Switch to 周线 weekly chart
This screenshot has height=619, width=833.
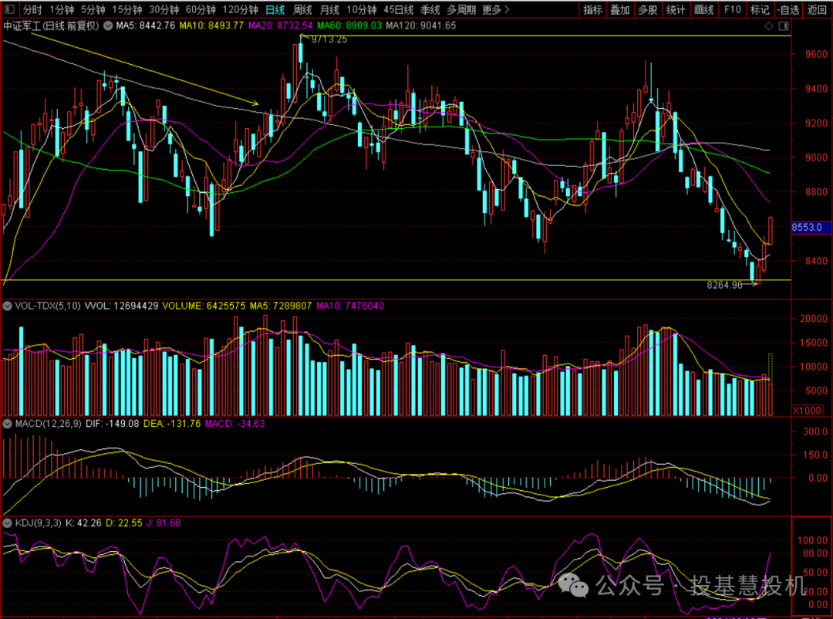(x=302, y=9)
